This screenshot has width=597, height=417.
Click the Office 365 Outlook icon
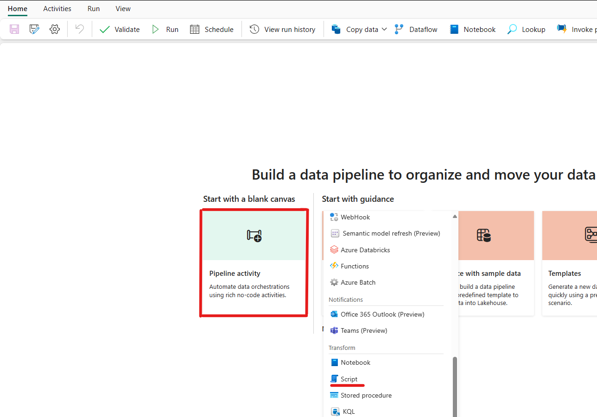click(334, 314)
